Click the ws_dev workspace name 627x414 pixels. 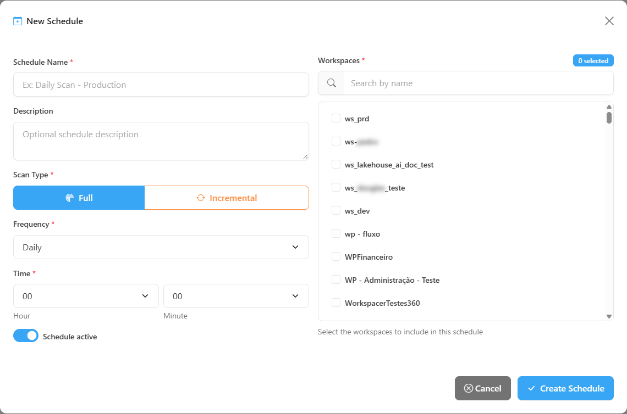tap(357, 211)
